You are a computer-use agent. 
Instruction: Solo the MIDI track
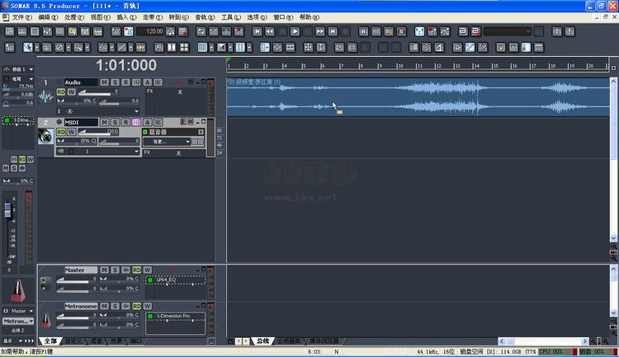pyautogui.click(x=115, y=122)
